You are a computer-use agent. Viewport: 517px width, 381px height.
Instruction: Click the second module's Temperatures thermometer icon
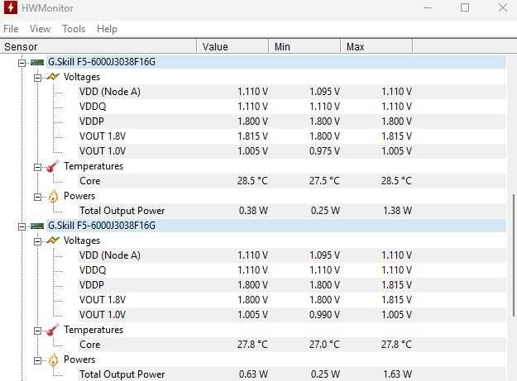53,330
